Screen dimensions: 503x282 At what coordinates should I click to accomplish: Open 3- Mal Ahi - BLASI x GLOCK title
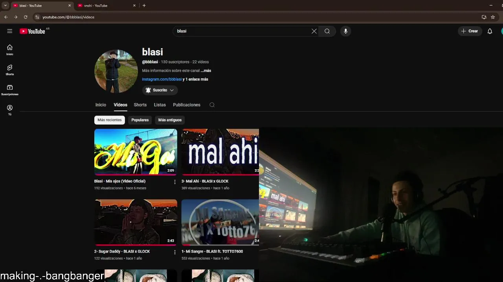[205, 181]
